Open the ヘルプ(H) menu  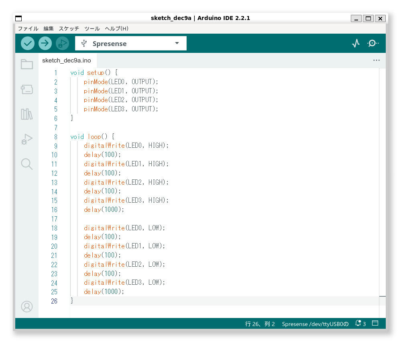tap(117, 28)
